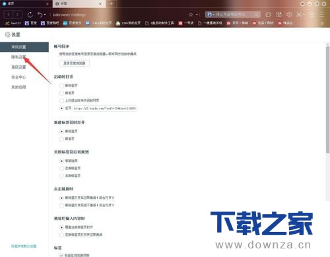Open a new tab with plus icon

click(x=112, y=3)
